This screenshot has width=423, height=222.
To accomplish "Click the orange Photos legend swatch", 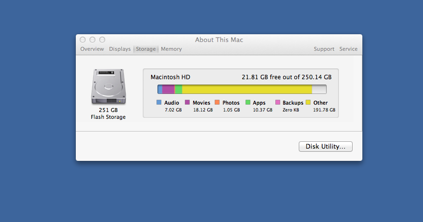I will [x=217, y=102].
